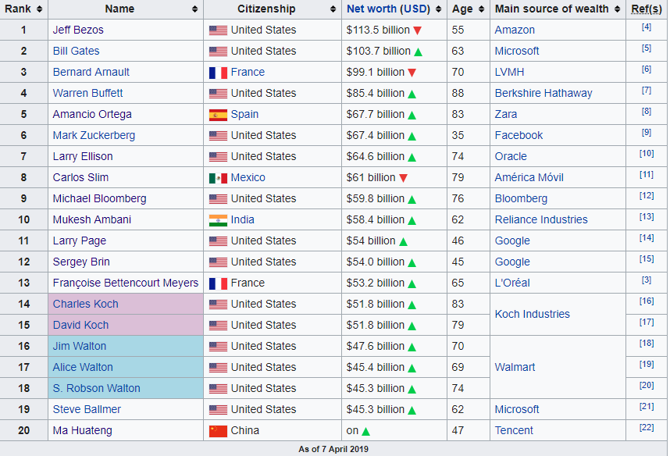
Task: Click green arrow beside $85.4 billion
Action: point(412,94)
